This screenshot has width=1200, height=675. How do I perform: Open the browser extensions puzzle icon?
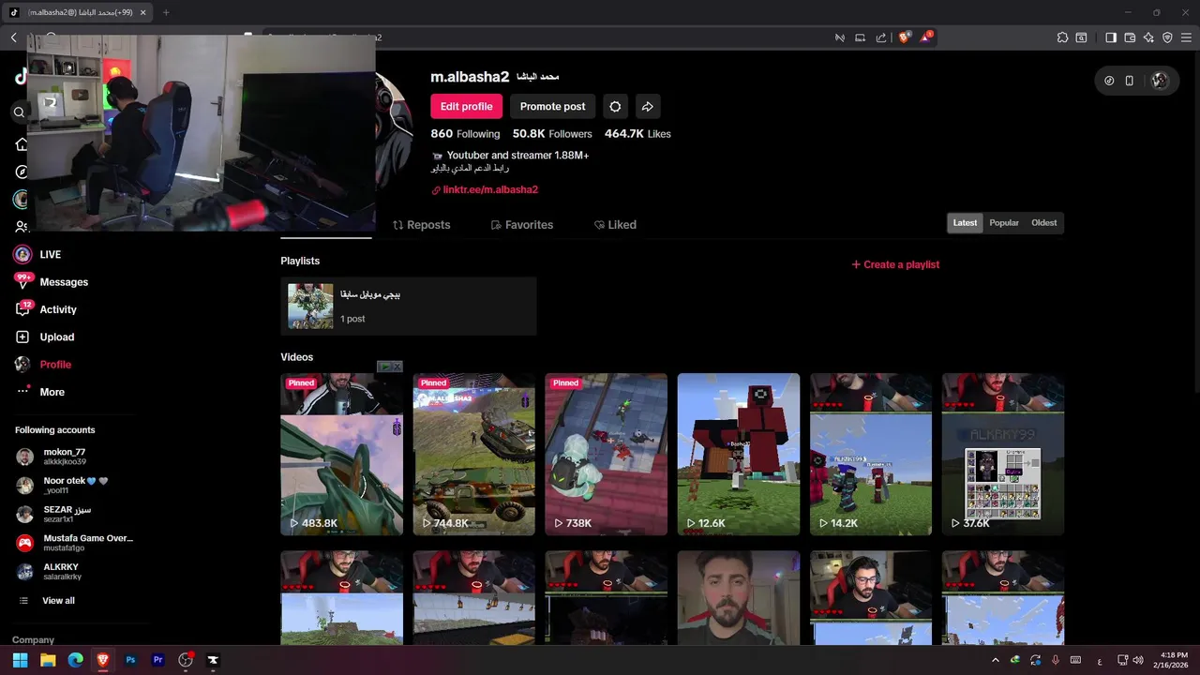1062,37
